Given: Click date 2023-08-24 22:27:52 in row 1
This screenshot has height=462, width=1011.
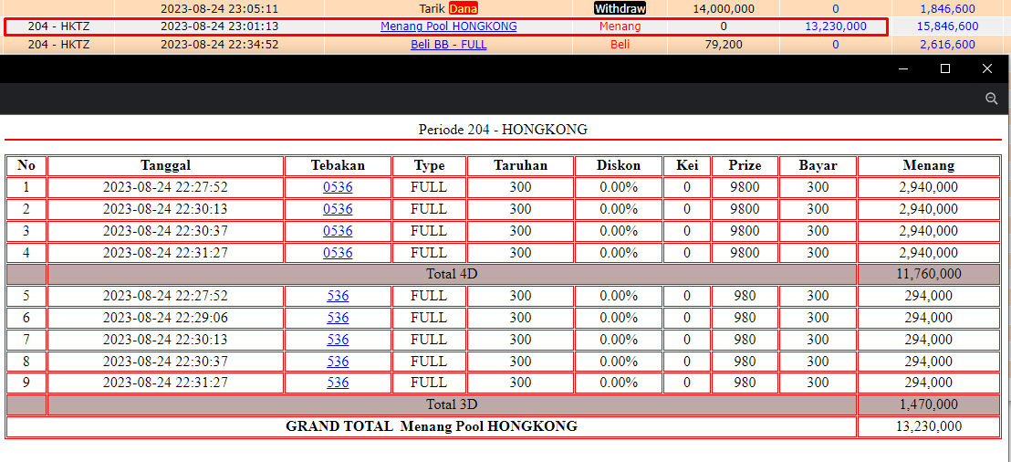Looking at the screenshot, I should (x=166, y=188).
